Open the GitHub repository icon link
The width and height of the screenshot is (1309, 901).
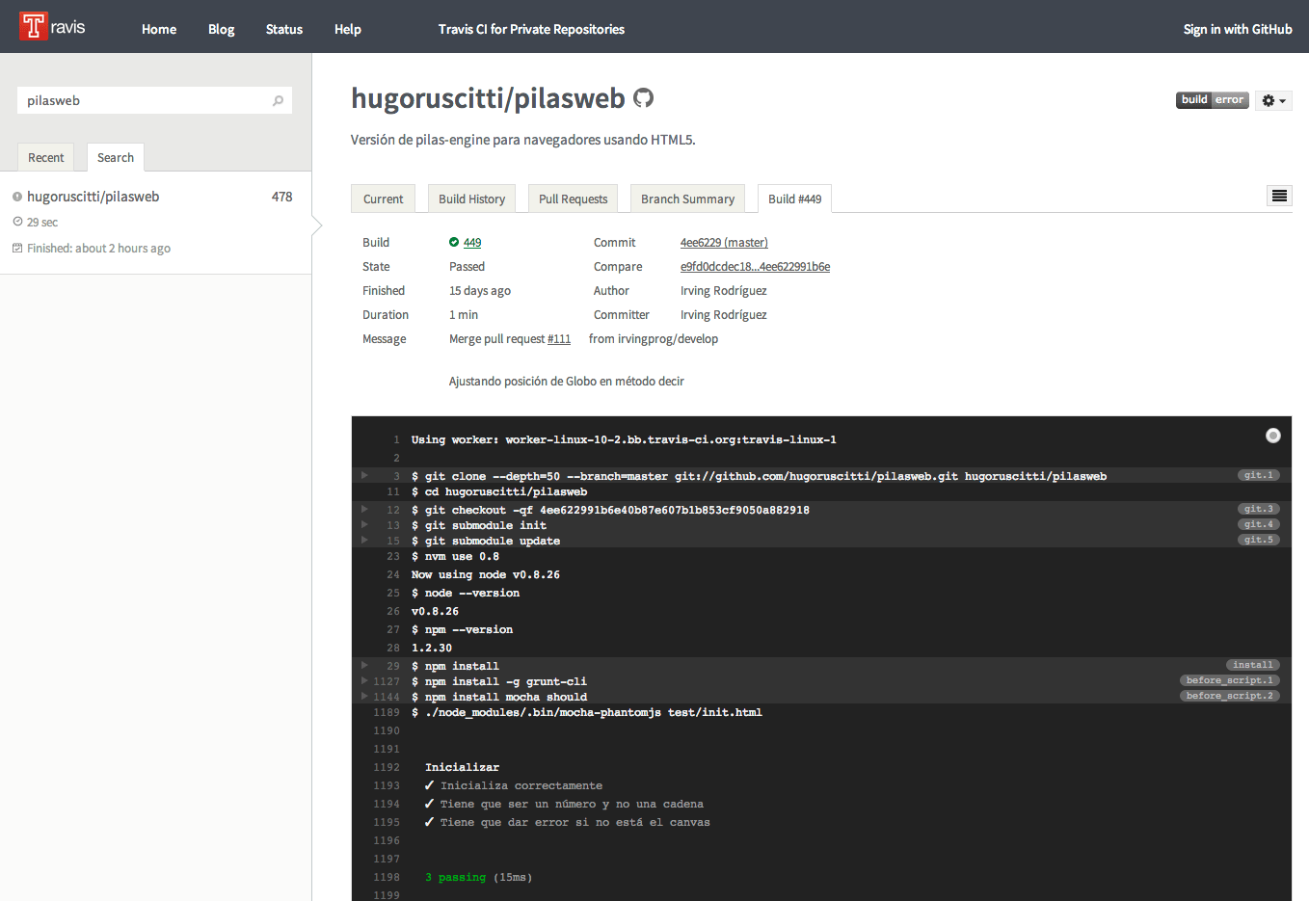coord(644,98)
